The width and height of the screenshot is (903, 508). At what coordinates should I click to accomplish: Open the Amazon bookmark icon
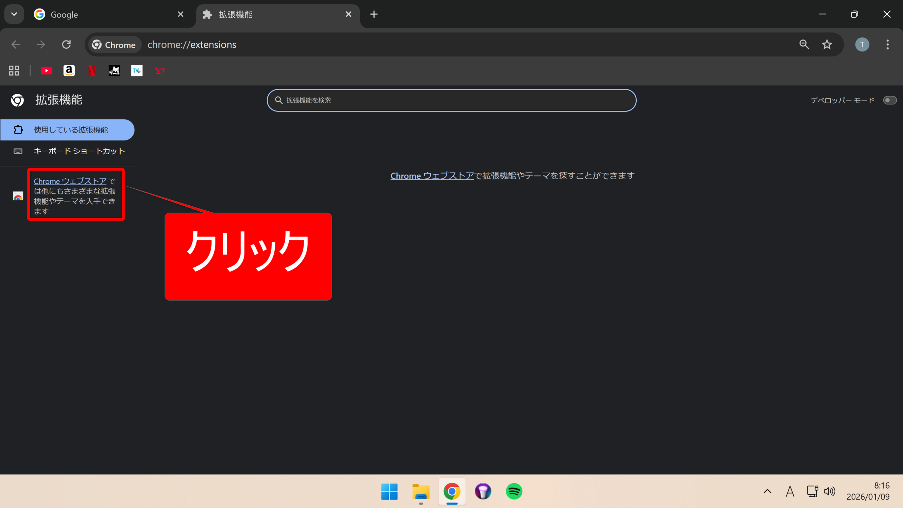(x=69, y=71)
